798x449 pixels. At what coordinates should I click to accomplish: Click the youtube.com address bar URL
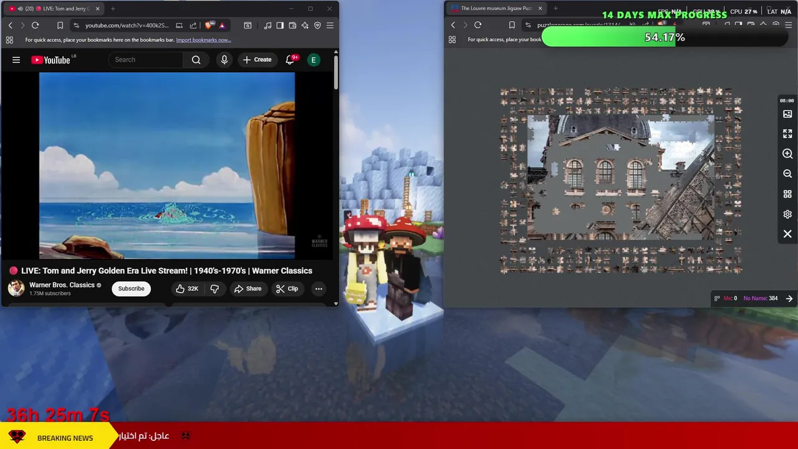pos(127,25)
